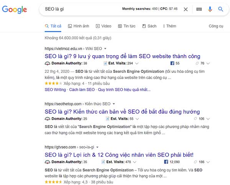230x185 pixels.
Task: Open Công cụ search tools
Action: [216, 26]
